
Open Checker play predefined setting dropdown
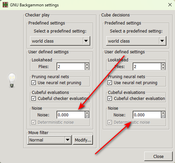60,41
